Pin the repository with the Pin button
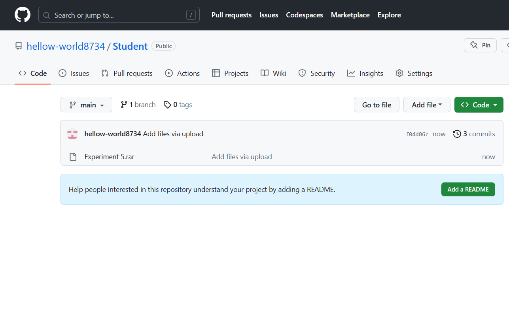Screen dimensions: 509x325 point(480,45)
